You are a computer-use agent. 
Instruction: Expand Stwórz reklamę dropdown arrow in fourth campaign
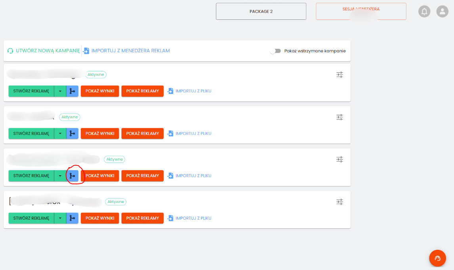tap(60, 218)
